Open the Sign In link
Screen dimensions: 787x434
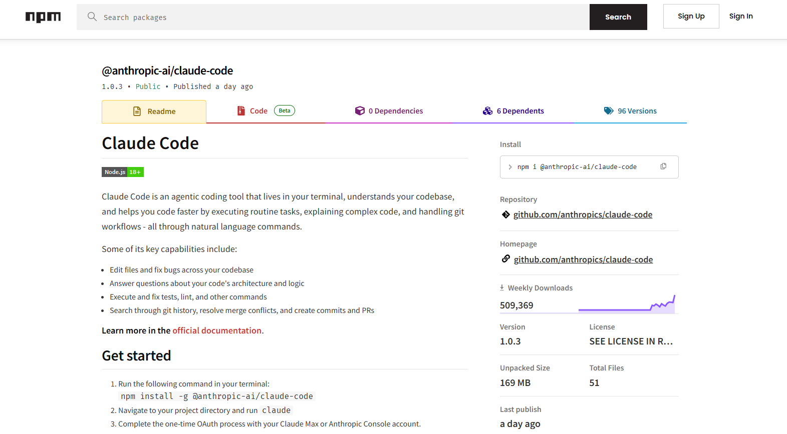tap(741, 16)
